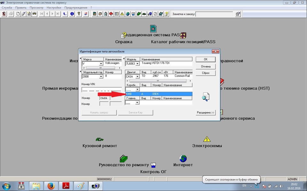This screenshot has width=307, height=191.
Task: Open Paint from the taskbar
Action: (81, 186)
